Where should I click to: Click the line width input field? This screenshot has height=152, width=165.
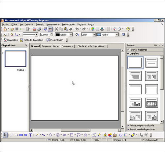pos(46,35)
